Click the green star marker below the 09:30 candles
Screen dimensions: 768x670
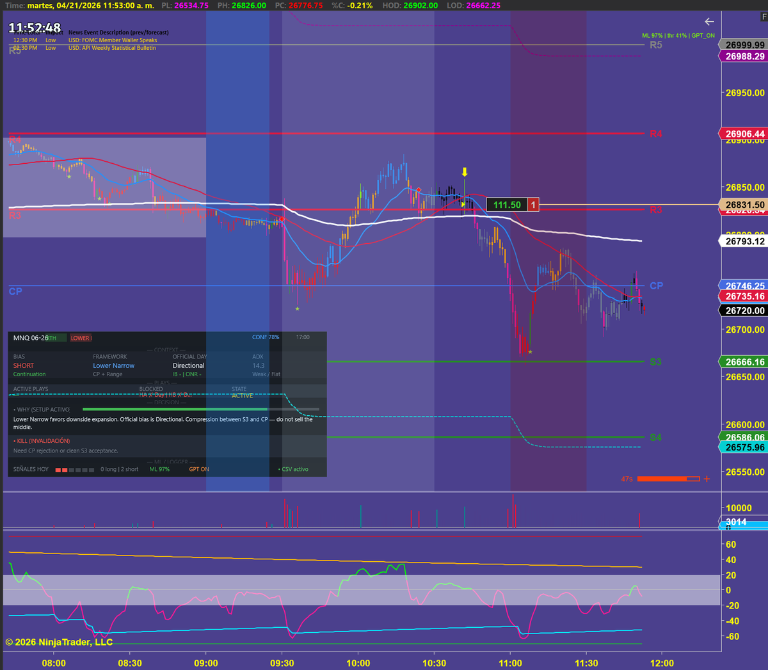[297, 309]
